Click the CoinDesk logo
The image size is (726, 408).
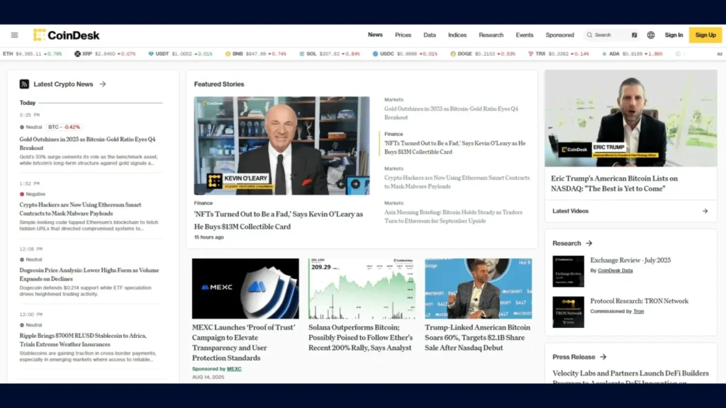coord(66,35)
